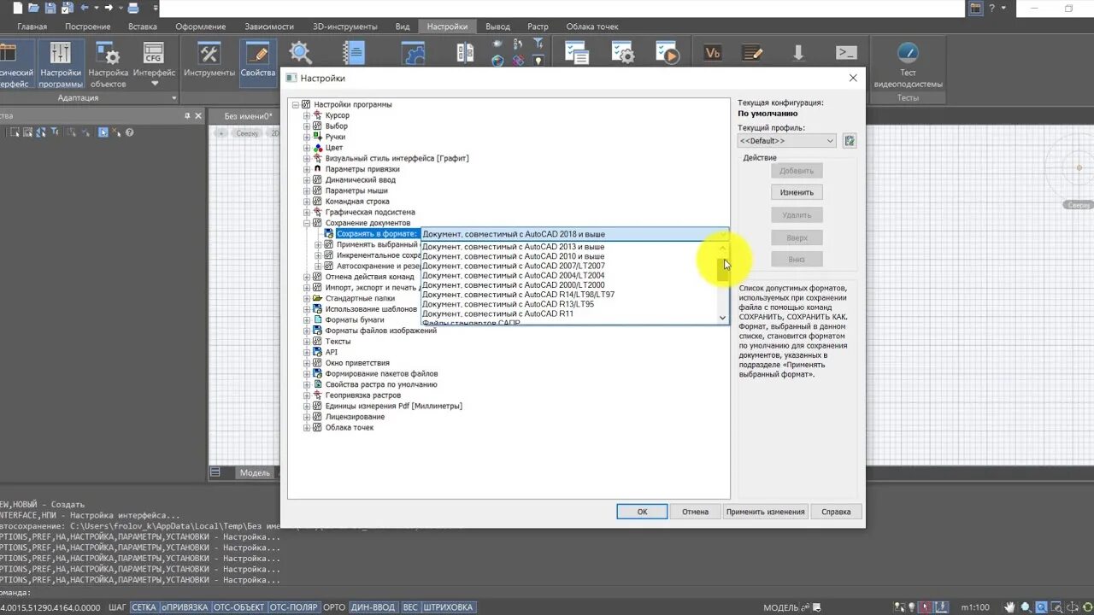Click Отмена to cancel settings
This screenshot has width=1094, height=615.
click(x=695, y=512)
